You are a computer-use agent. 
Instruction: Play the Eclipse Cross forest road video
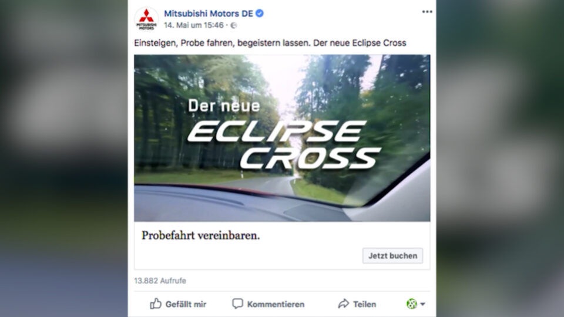pos(282,138)
